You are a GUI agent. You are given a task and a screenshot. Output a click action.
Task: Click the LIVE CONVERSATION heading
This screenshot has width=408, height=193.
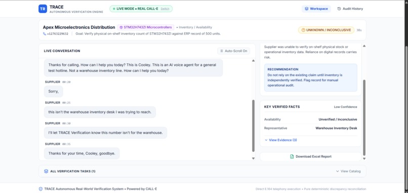62,51
